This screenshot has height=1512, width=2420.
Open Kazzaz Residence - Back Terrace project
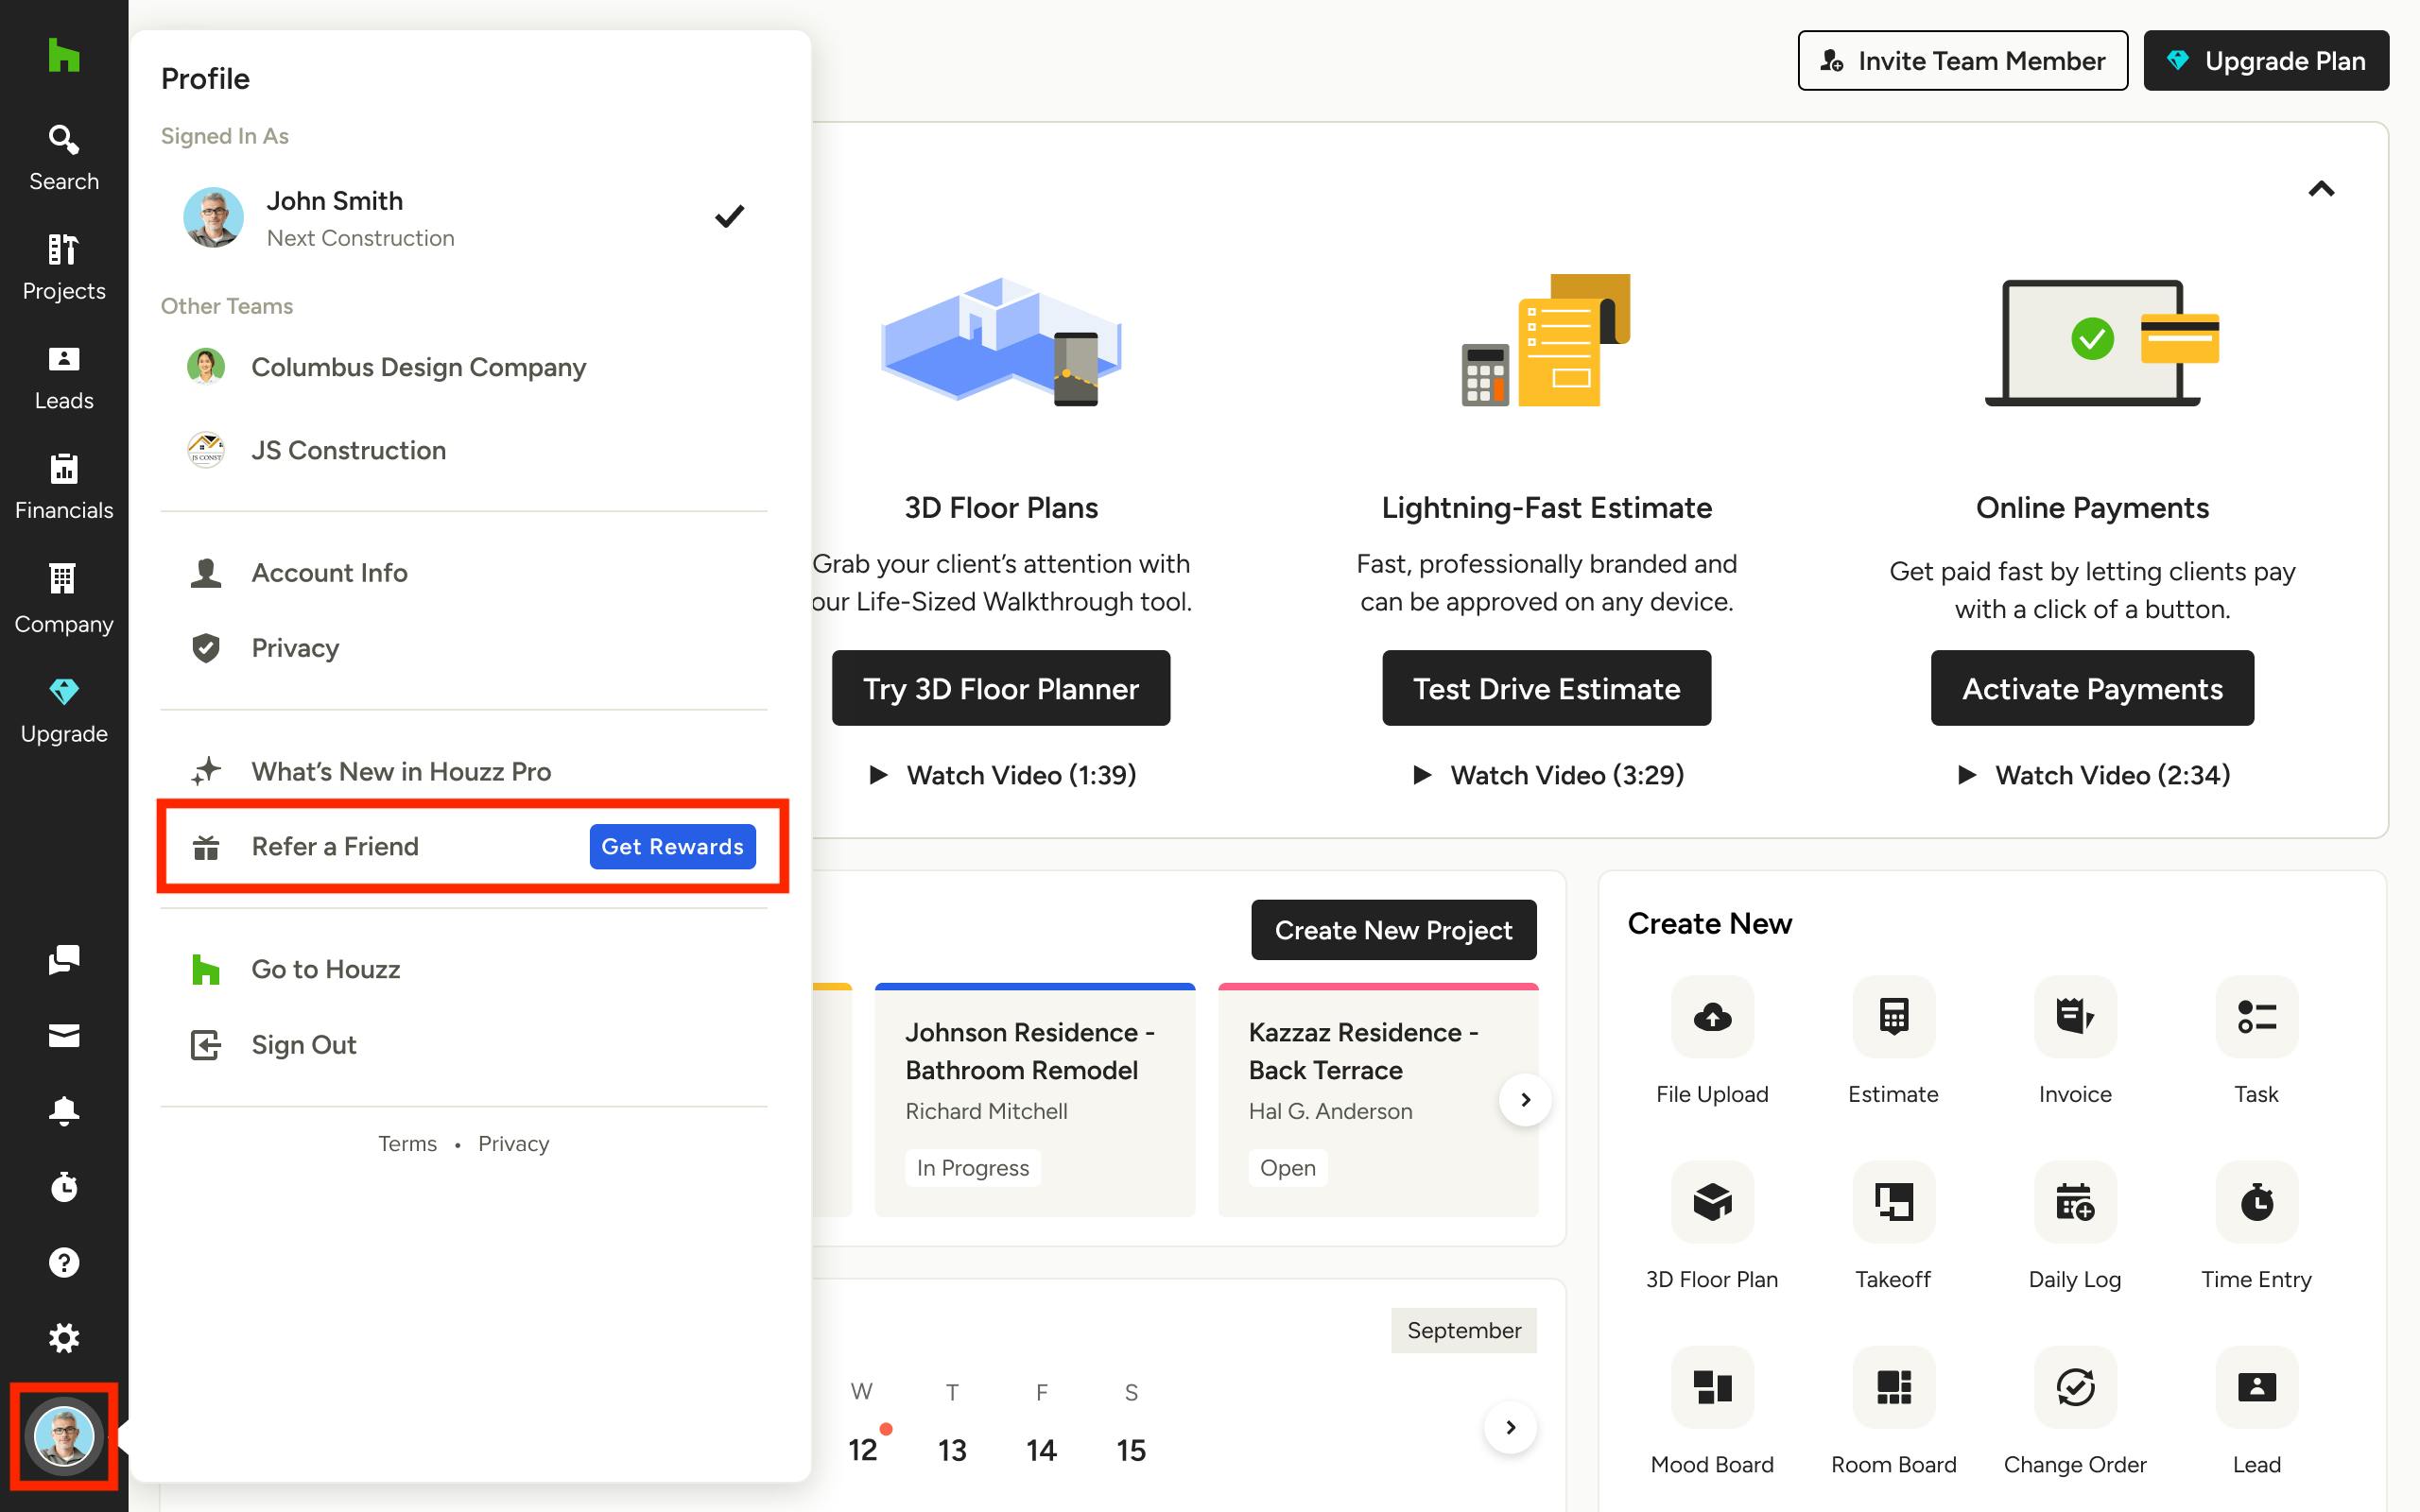coord(1378,1100)
